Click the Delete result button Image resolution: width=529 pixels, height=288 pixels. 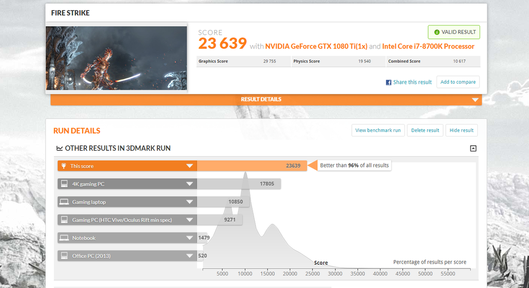pyautogui.click(x=425, y=130)
